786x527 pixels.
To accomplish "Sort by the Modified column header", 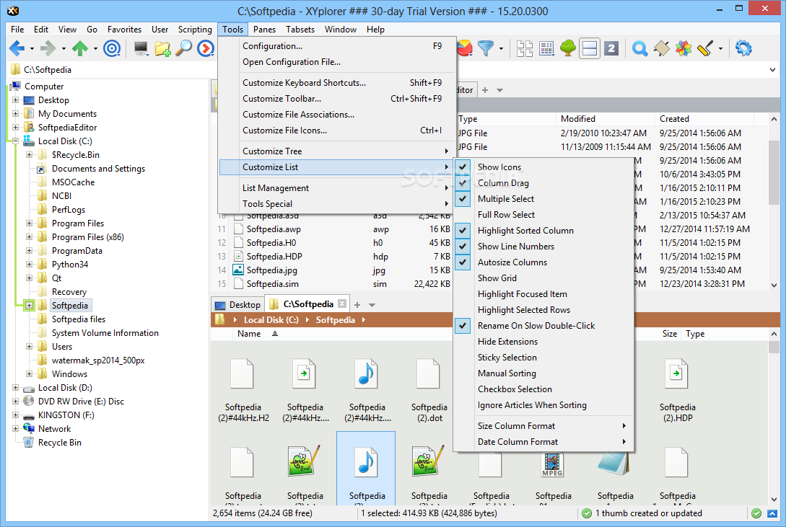I will 605,119.
